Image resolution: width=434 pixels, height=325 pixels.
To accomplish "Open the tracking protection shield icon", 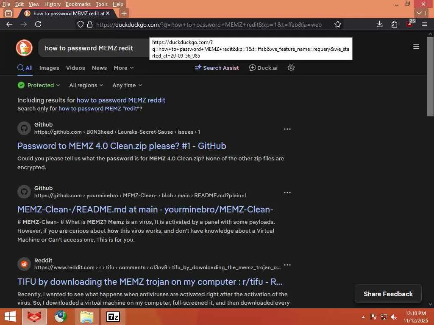I will coord(80,24).
